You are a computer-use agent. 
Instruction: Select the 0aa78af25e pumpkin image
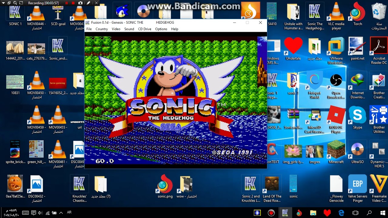[x=15, y=187]
